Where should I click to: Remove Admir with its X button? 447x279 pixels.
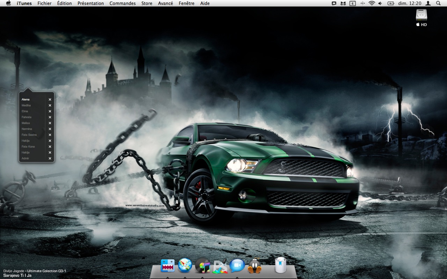coord(50,158)
